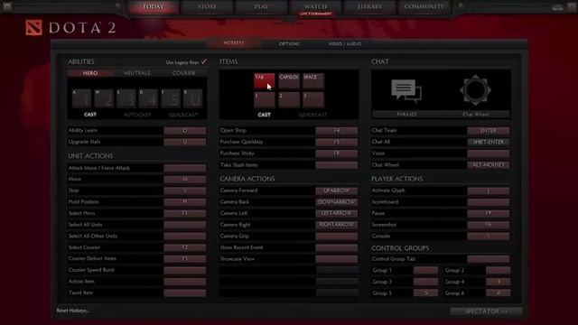Edit Chat All hotkey field

pyautogui.click(x=489, y=142)
